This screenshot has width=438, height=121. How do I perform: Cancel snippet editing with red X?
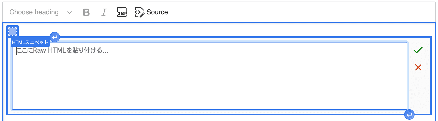click(x=418, y=68)
